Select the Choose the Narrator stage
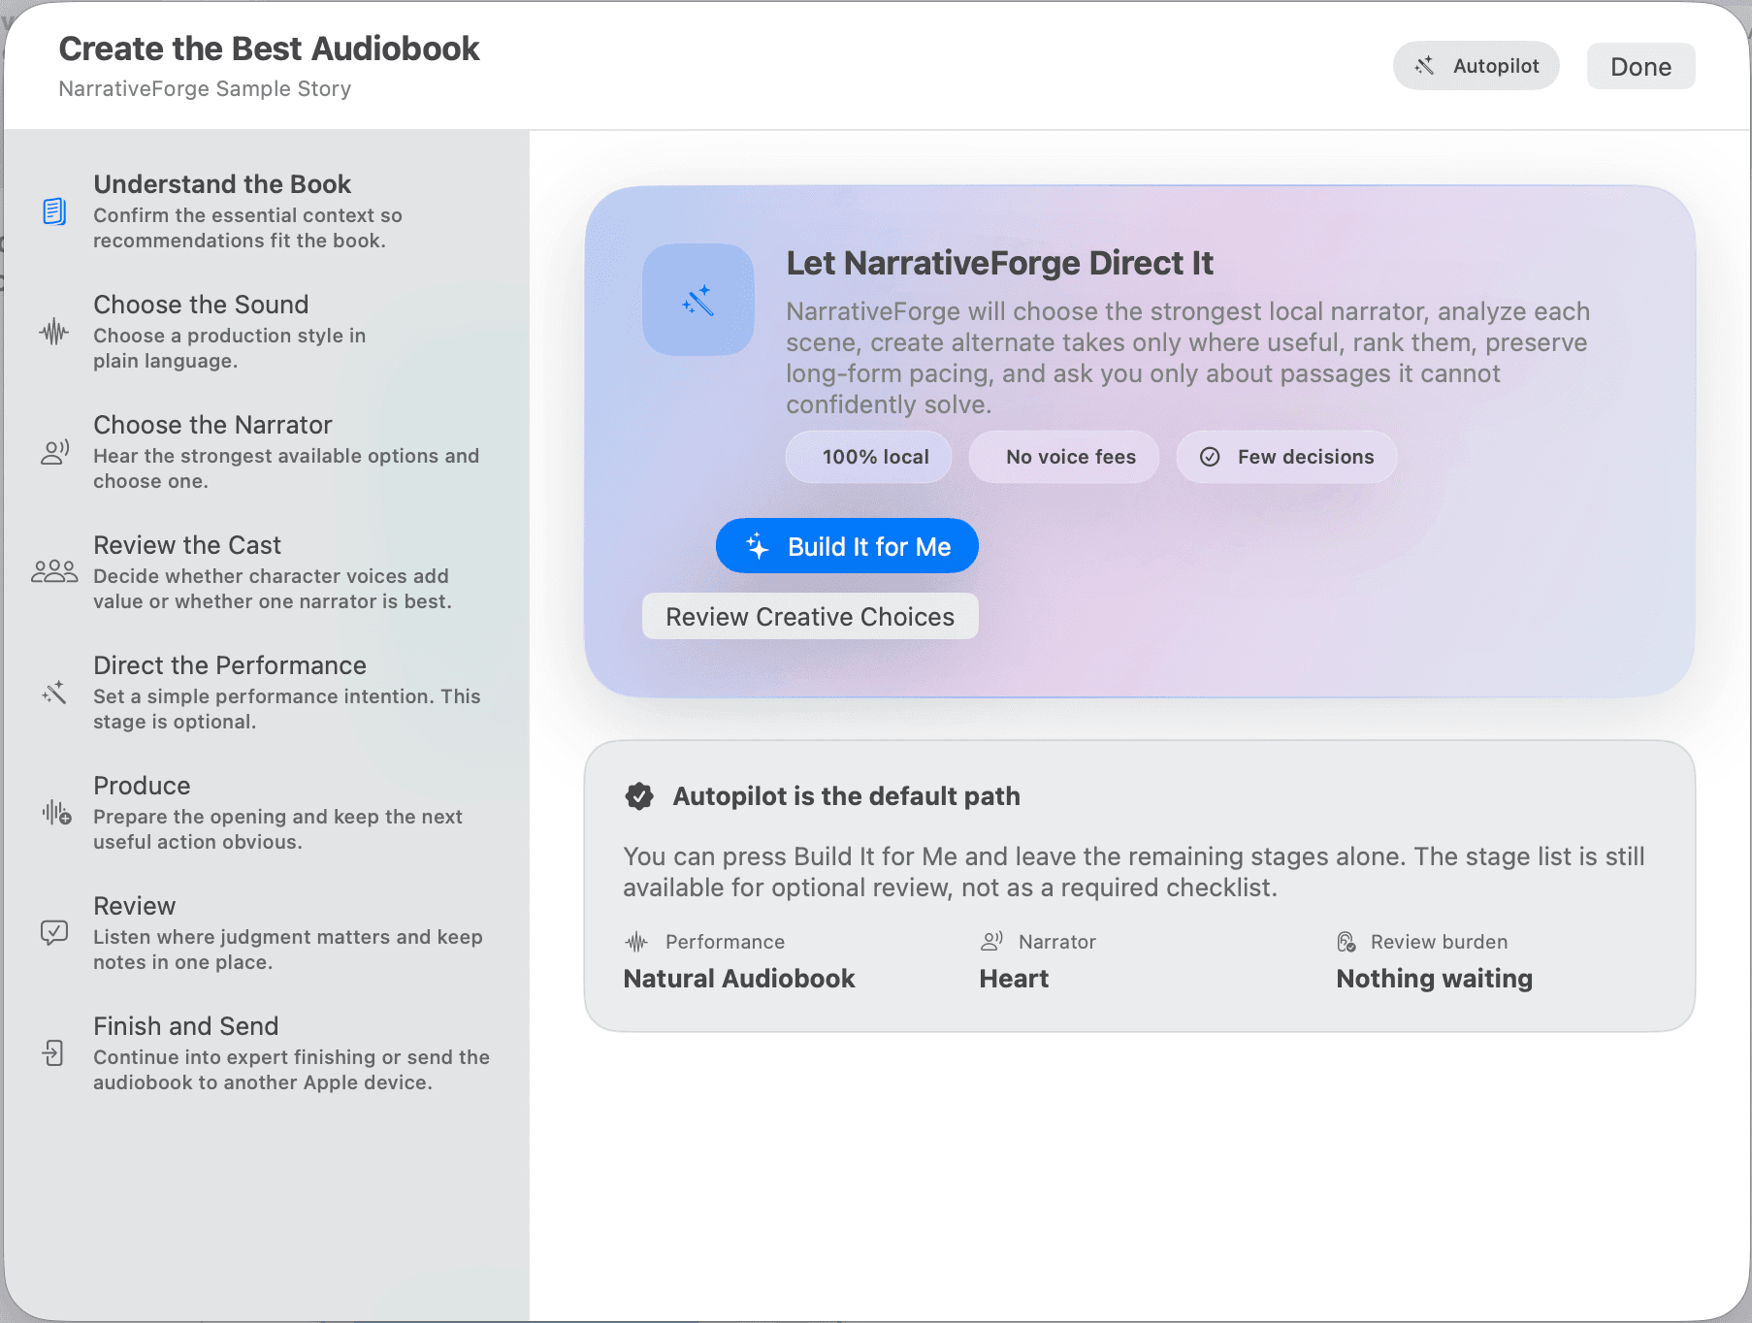This screenshot has width=1752, height=1323. 266,452
